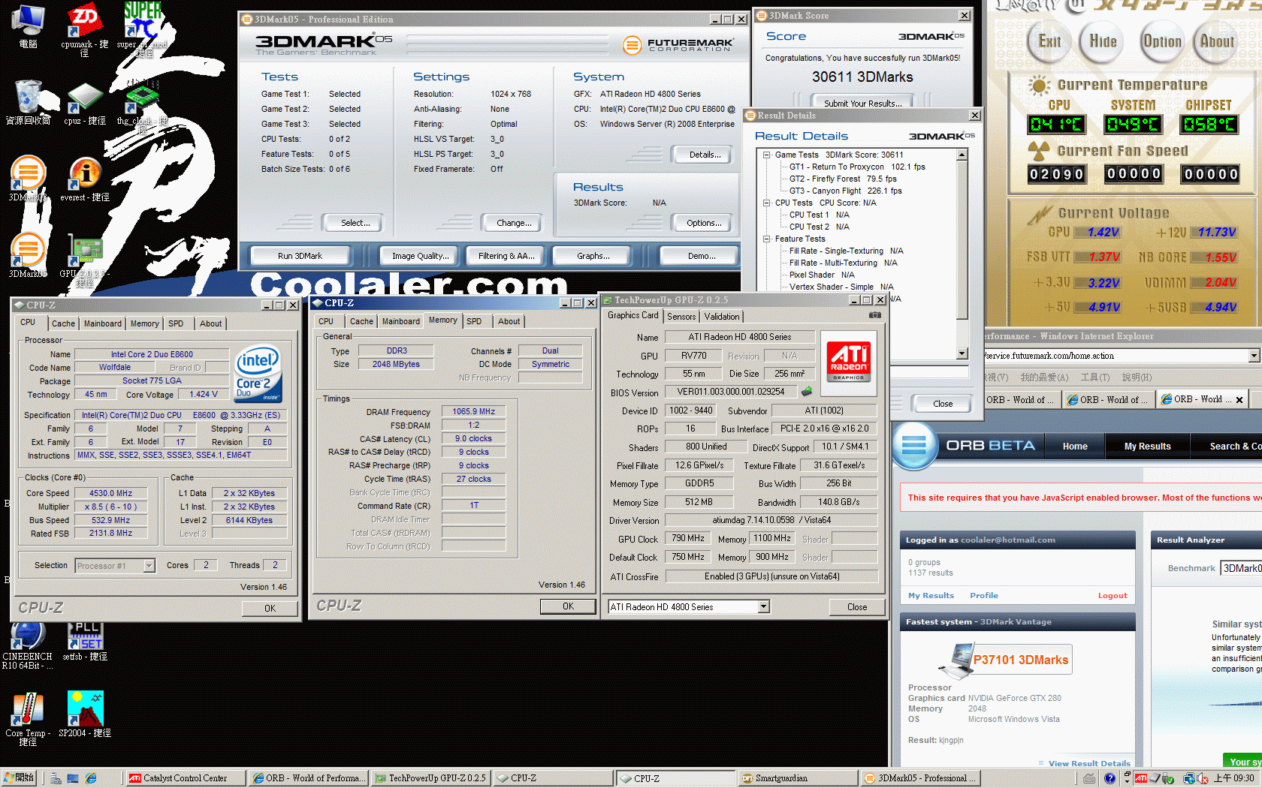Open the Cache tab in the Memory CPU-Z window
Image resolution: width=1262 pixels, height=788 pixels.
coord(361,321)
